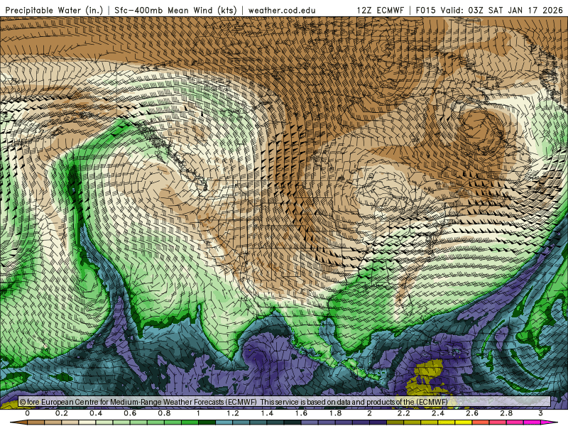This screenshot has height=426, width=568.
Task: Click the "0" color scale label
Action: 28,413
